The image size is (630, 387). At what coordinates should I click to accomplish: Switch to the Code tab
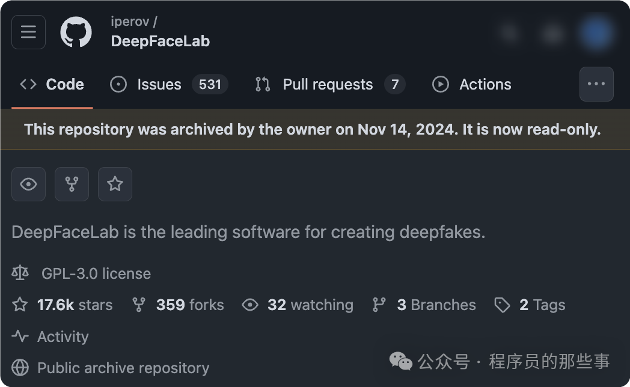pyautogui.click(x=52, y=85)
